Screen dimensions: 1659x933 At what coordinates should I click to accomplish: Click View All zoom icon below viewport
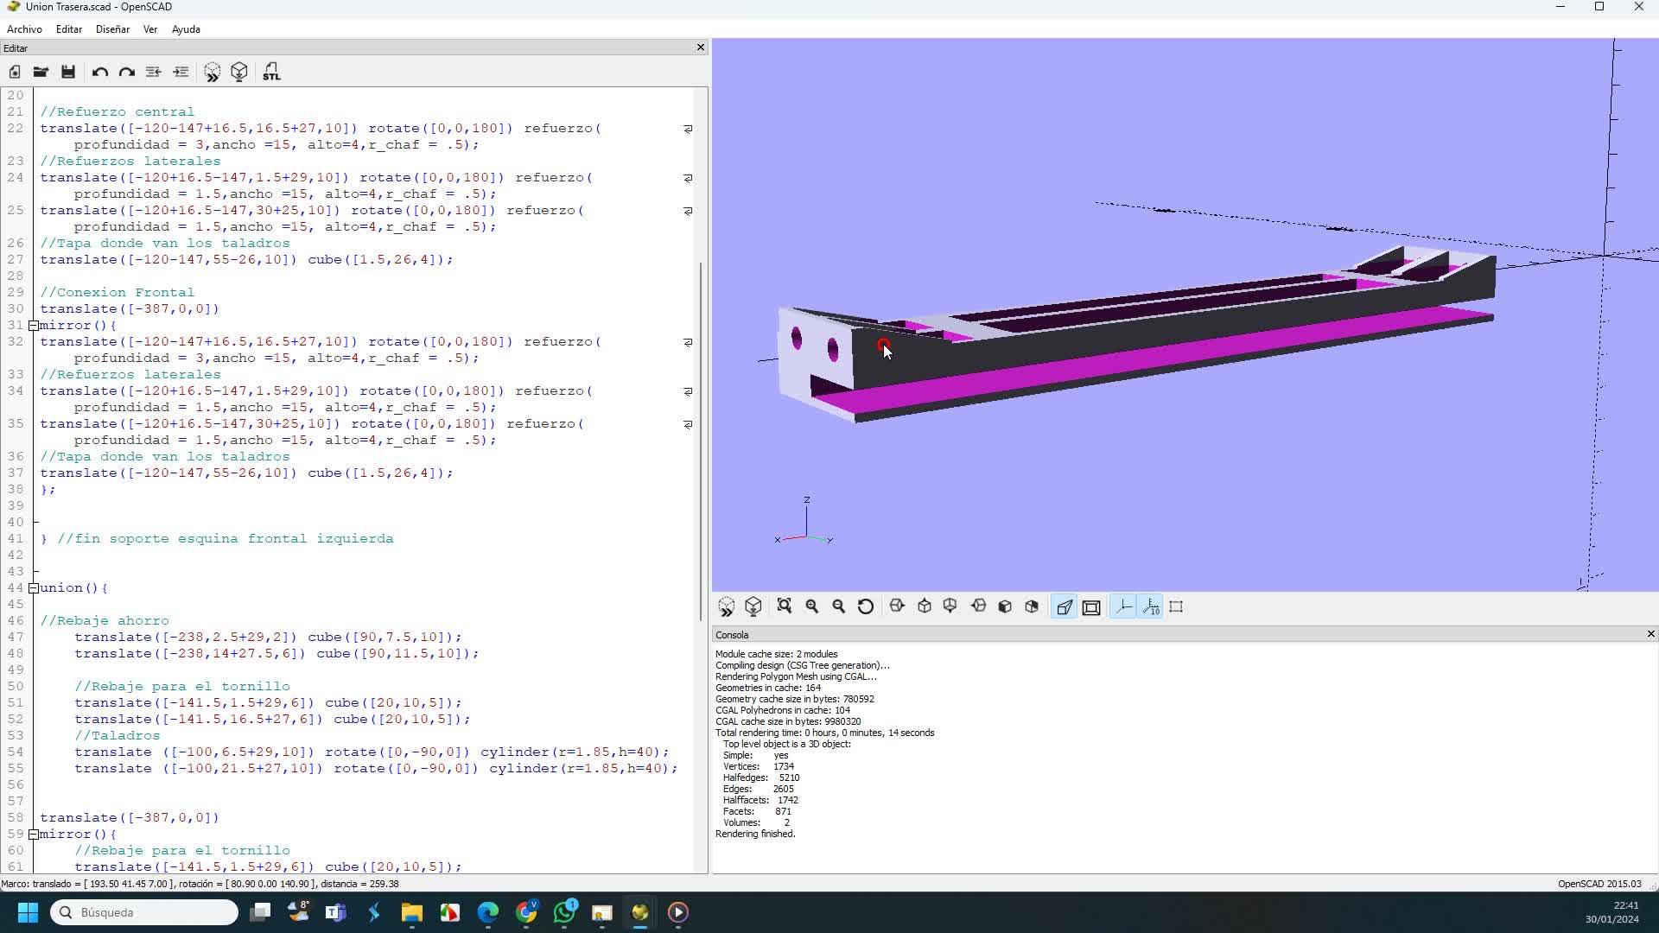(x=785, y=606)
